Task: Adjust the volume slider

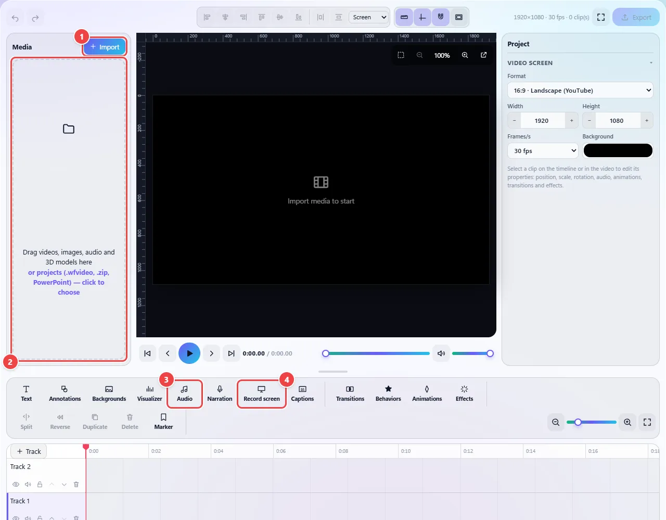Action: pos(472,353)
